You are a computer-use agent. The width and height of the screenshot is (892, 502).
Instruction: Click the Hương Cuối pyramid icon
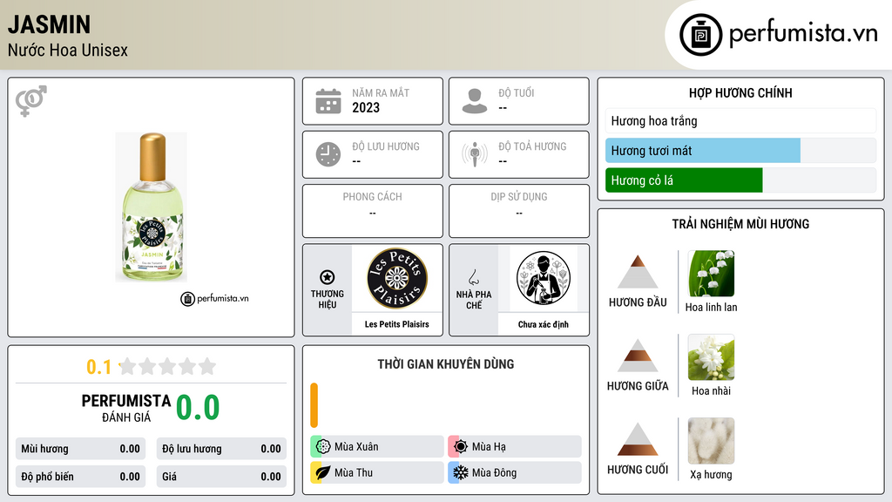click(638, 439)
